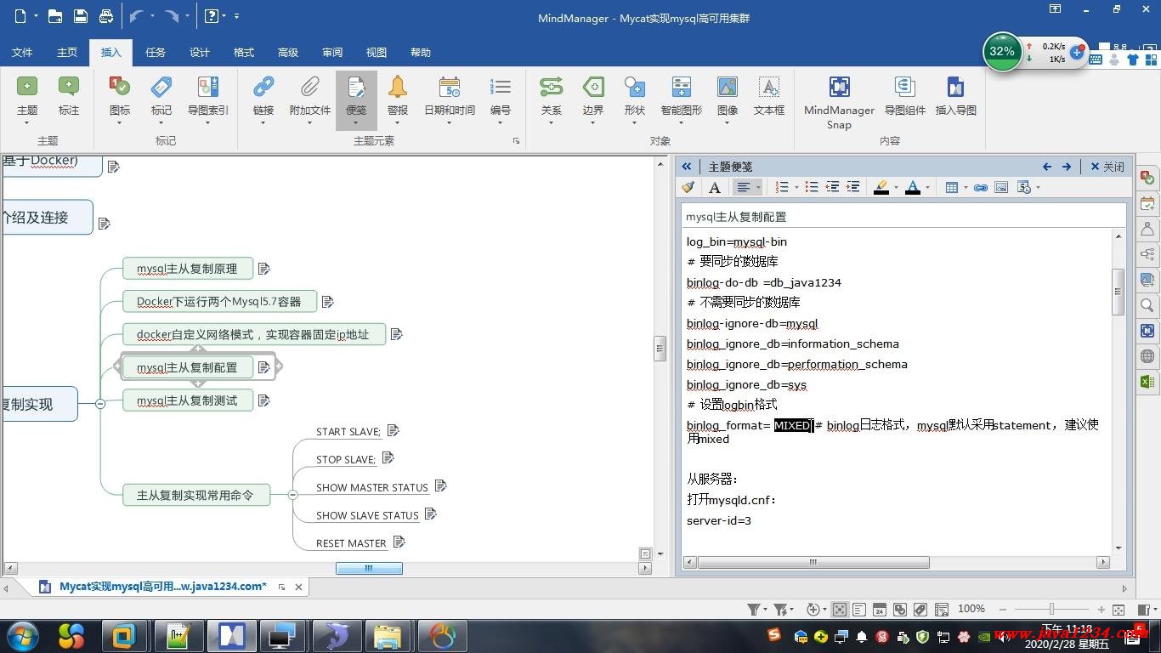Add a hyperlink with 链接 icon
The width and height of the screenshot is (1161, 653).
263,87
